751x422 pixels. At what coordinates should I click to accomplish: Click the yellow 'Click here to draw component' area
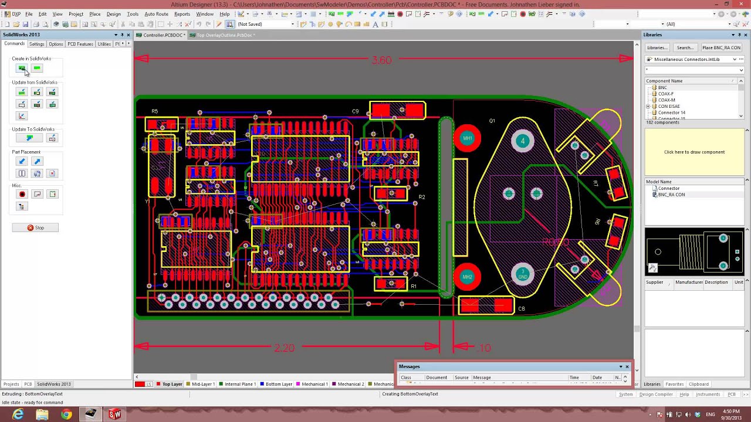[x=695, y=152]
